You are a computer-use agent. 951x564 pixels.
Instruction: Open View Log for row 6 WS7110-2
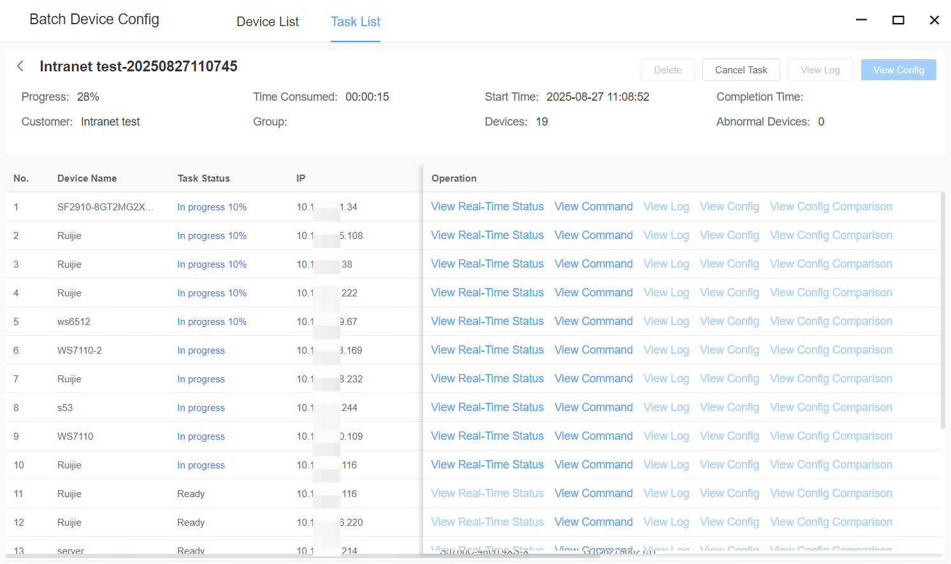(x=666, y=350)
